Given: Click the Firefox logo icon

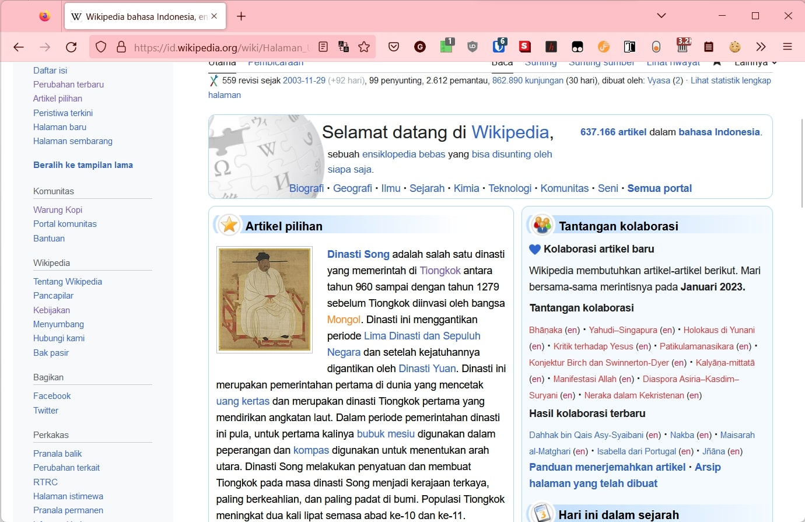Looking at the screenshot, I should 45,16.
